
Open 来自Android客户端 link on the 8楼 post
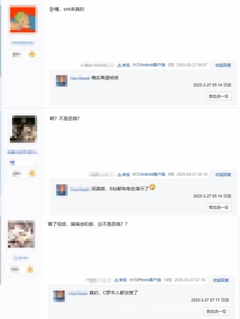[x=149, y=65]
